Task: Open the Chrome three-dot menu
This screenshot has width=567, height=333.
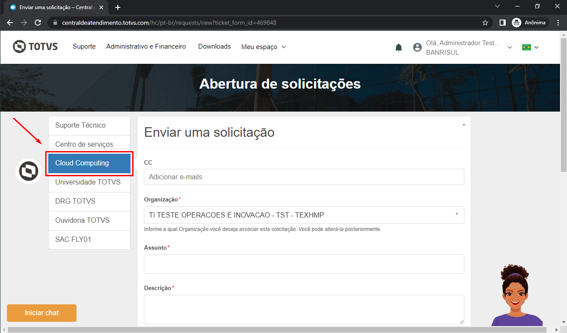Action: point(558,23)
